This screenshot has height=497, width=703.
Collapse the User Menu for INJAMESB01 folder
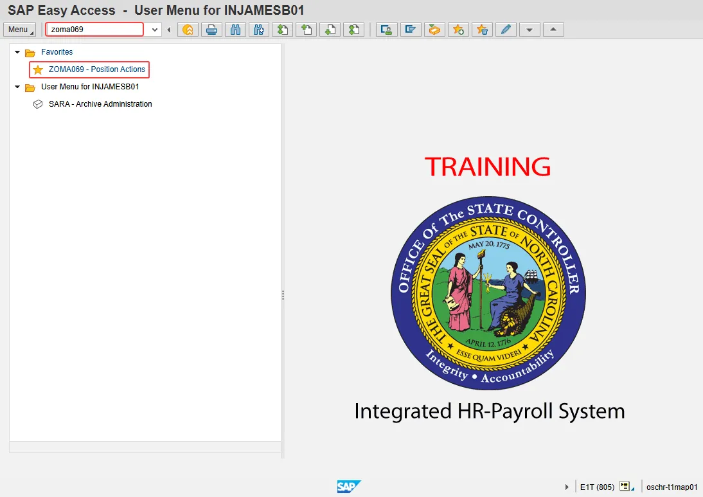[17, 86]
